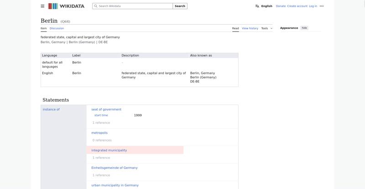Screen dimensions: 365x189
Task: Hide the Appearance panel
Action: [304, 28]
